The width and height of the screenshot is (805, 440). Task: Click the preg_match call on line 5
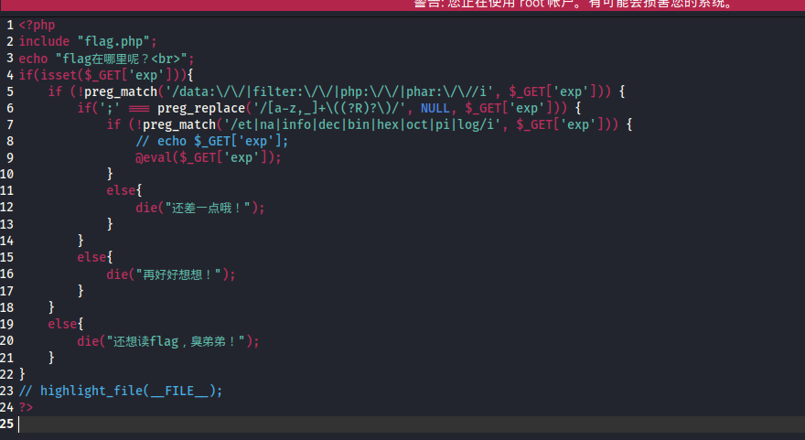121,91
